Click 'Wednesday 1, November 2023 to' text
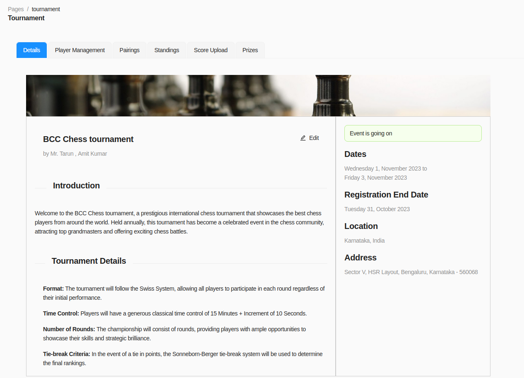This screenshot has width=524, height=378. point(386,169)
